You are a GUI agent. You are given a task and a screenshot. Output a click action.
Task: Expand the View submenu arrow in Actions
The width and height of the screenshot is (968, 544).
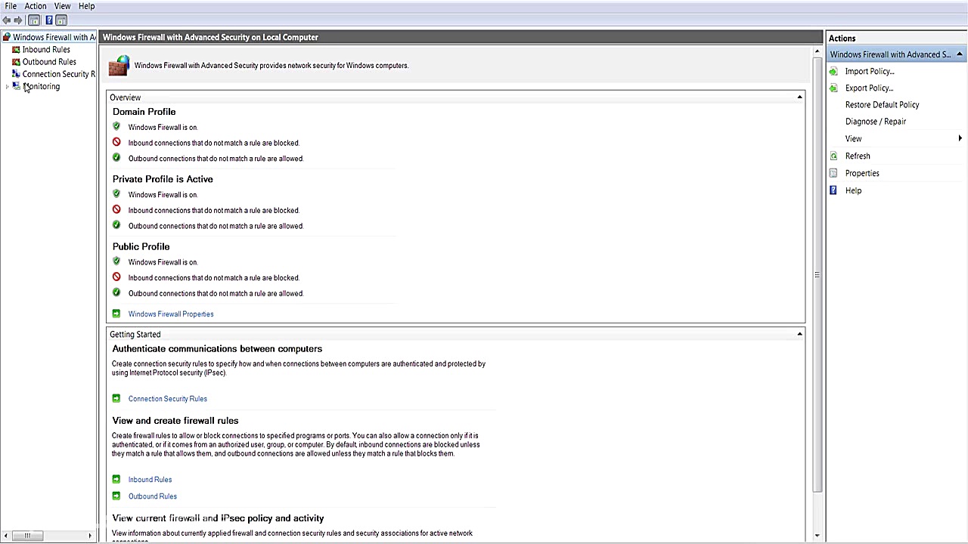pyautogui.click(x=960, y=138)
